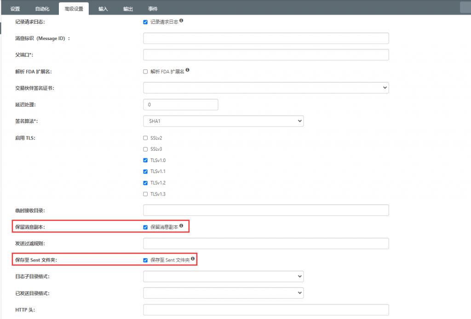This screenshot has height=319, width=471.
Task: Uncheck the 记录请求日志 checkbox
Action: [x=145, y=22]
